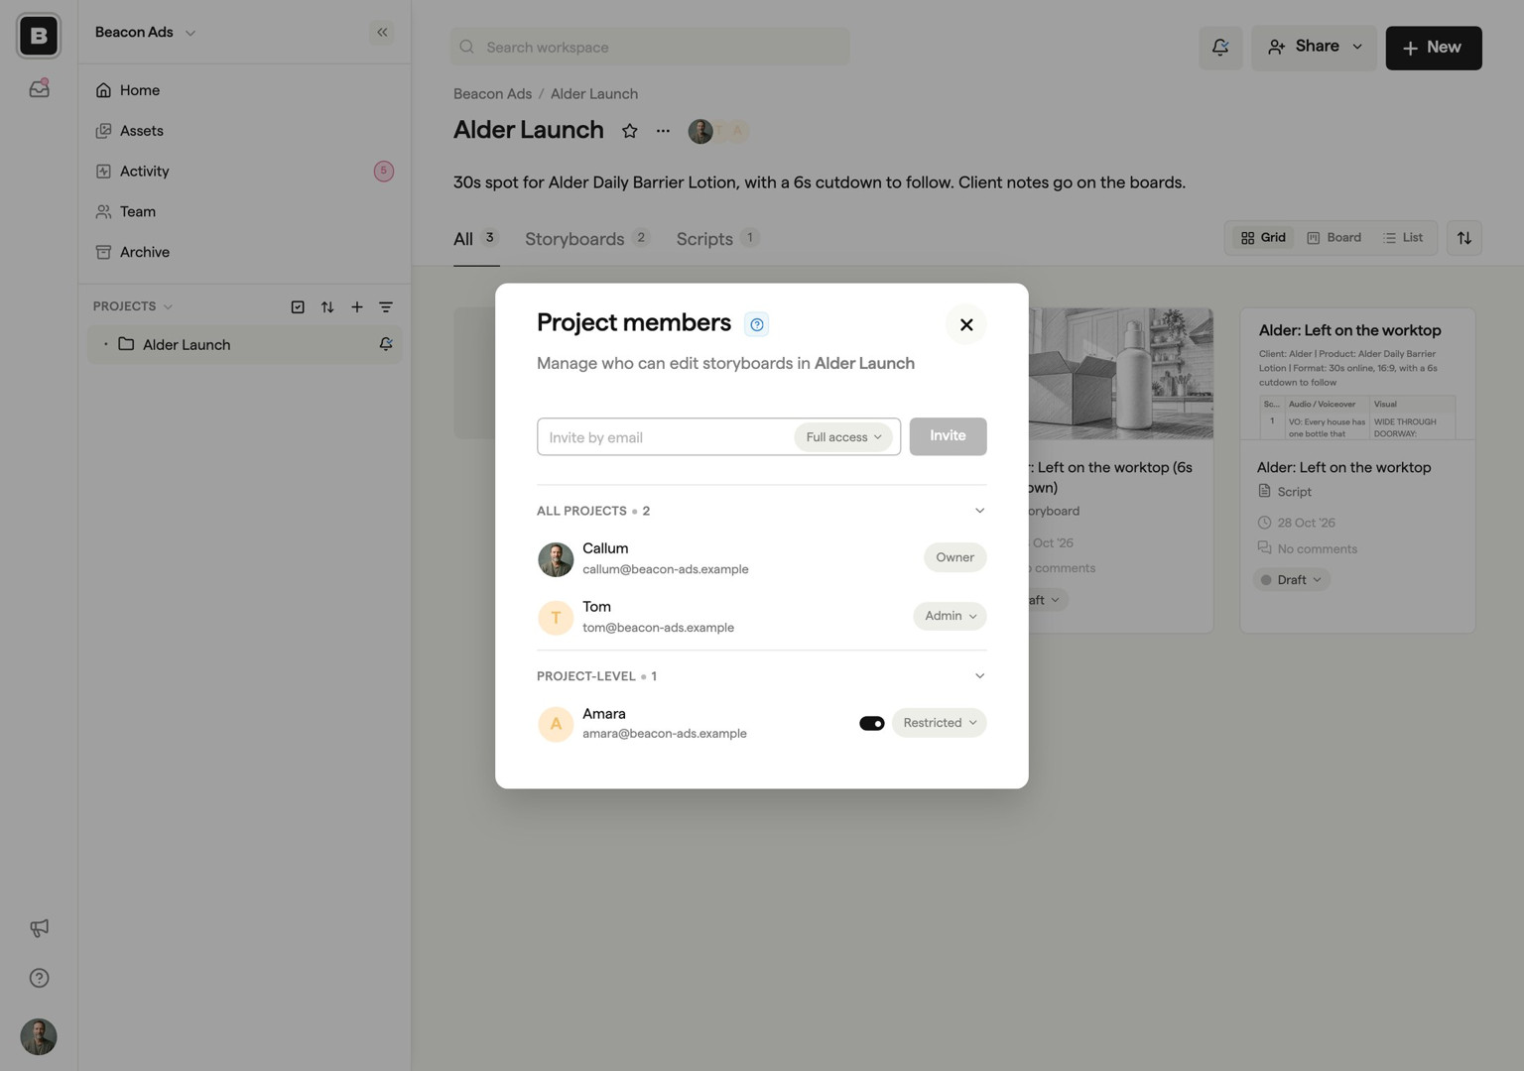Viewport: 1524px width, 1071px height.
Task: Click the New button
Action: pyautogui.click(x=1434, y=48)
